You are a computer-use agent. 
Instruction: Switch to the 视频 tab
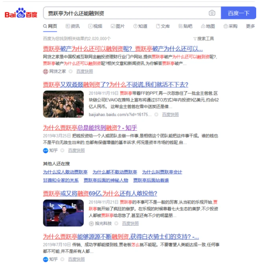tap(95, 26)
